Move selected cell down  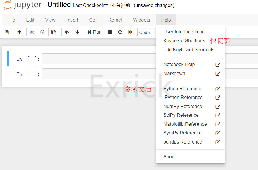click(x=77, y=32)
